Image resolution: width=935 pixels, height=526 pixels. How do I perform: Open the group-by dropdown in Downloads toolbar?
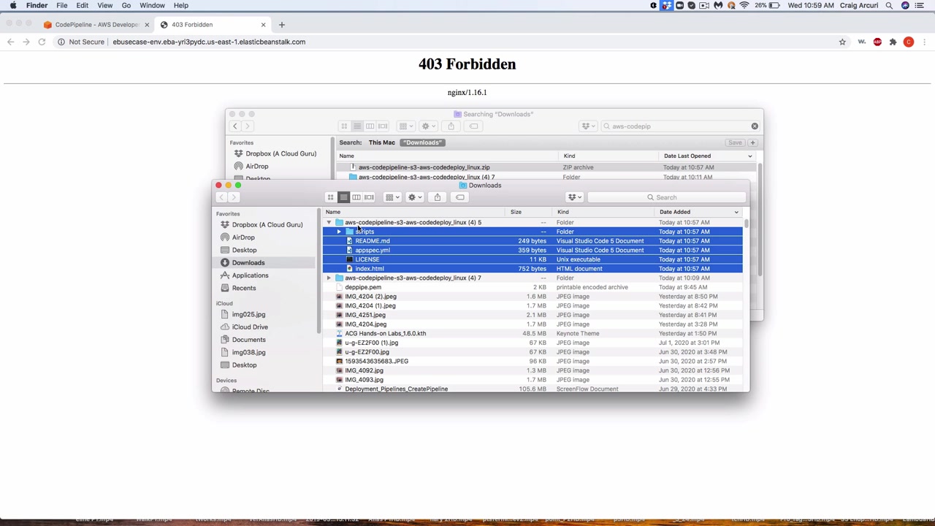click(392, 197)
